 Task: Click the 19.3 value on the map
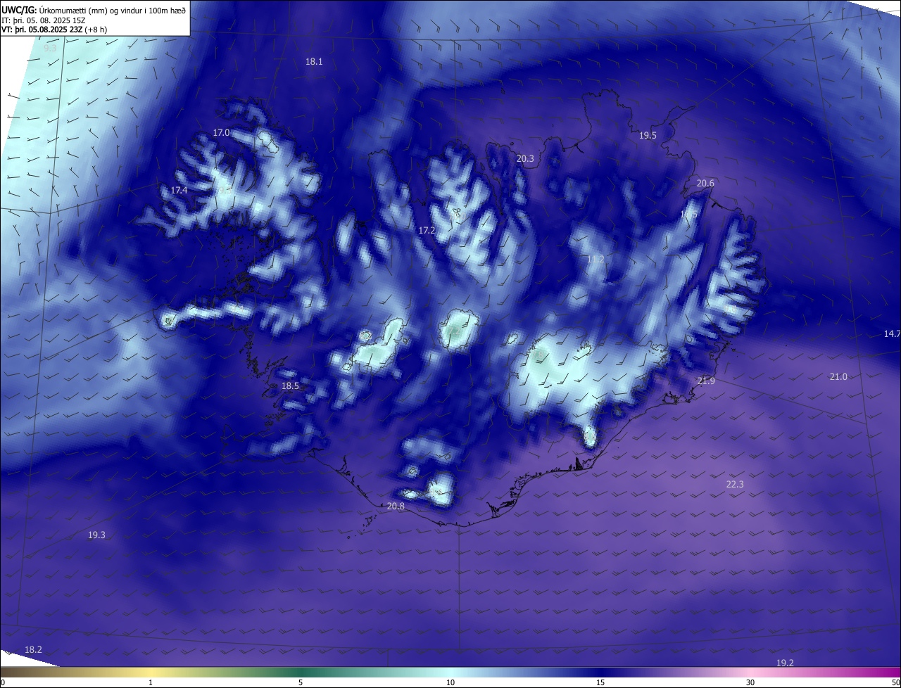pos(96,535)
